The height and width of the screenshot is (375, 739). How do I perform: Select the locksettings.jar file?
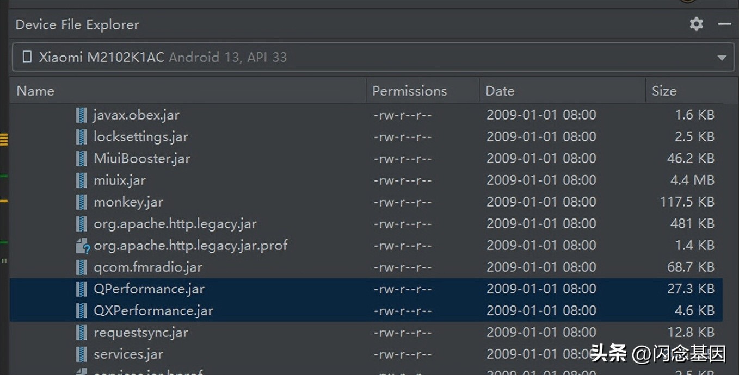point(140,137)
